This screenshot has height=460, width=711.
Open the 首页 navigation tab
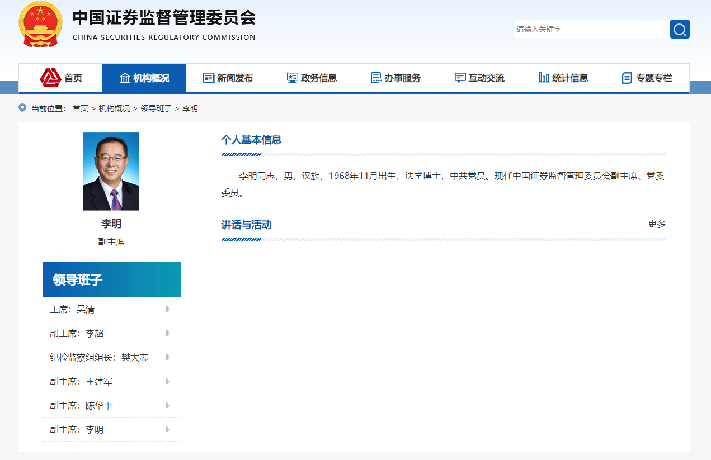[x=60, y=78]
